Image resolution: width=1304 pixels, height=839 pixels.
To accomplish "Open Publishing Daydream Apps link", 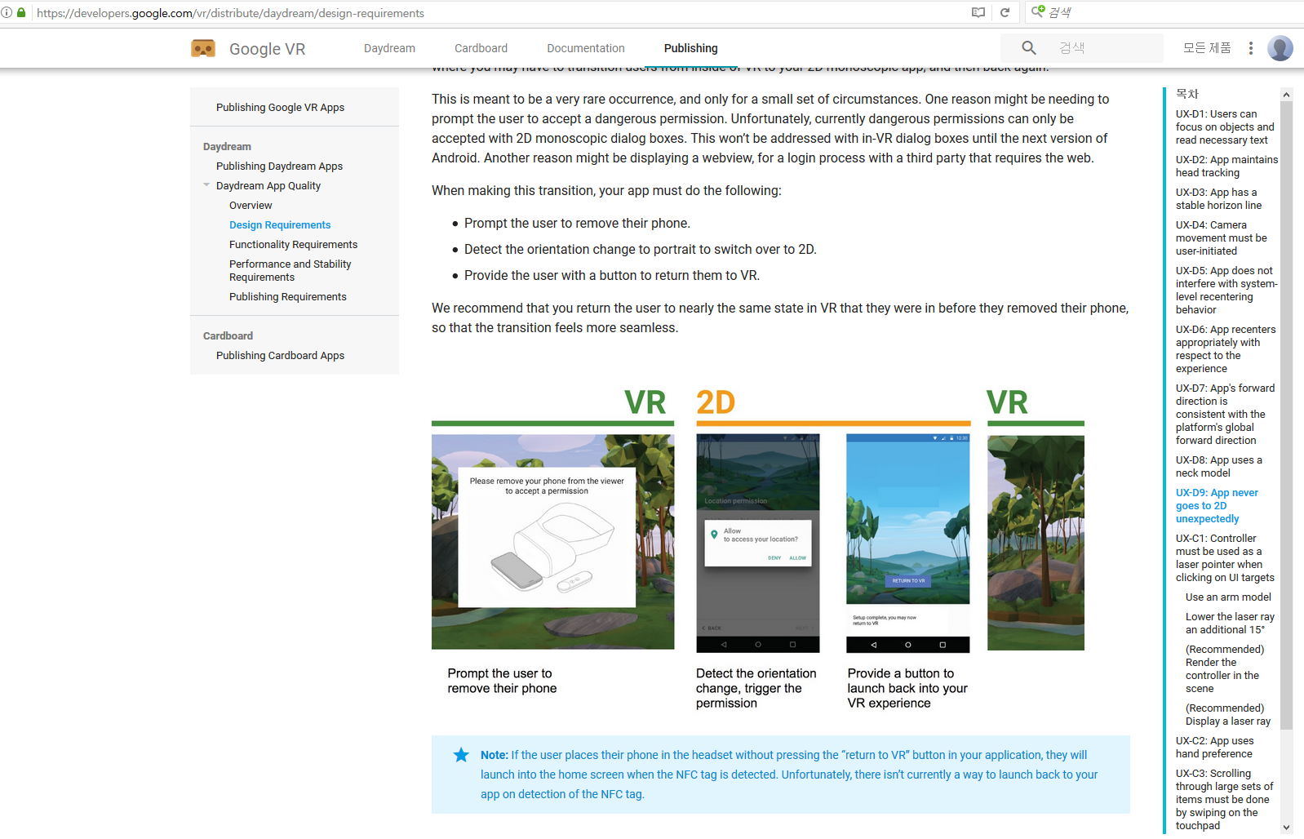I will [x=279, y=166].
